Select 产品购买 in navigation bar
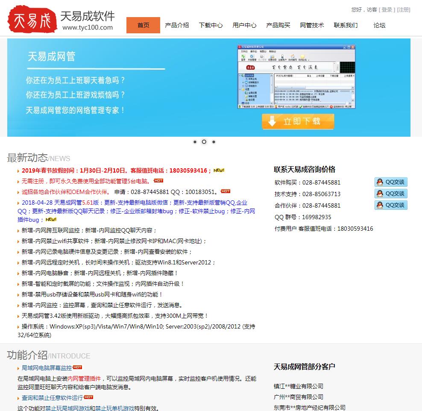422x411 pixels. (x=278, y=25)
